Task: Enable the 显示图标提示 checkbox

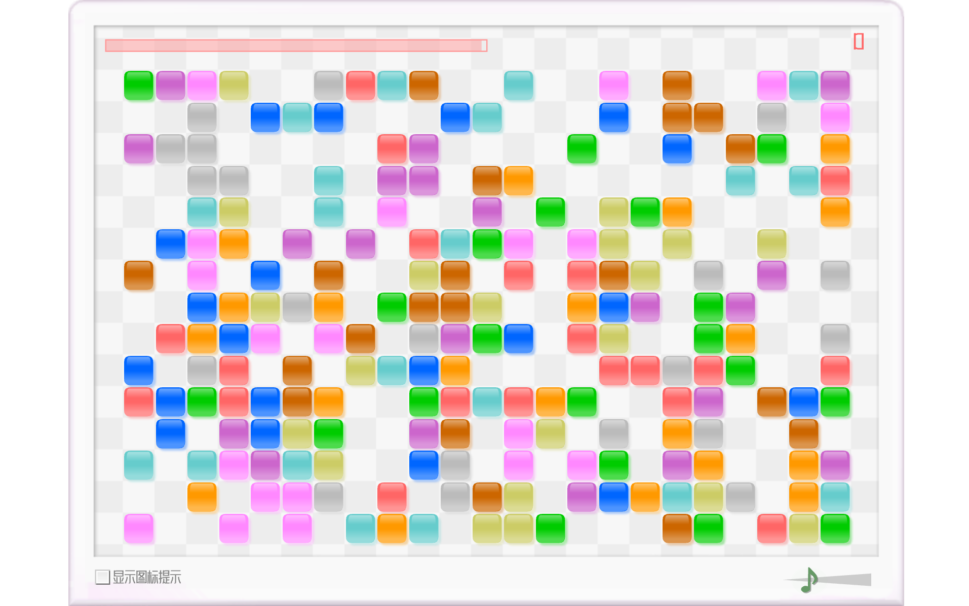Action: pos(102,577)
